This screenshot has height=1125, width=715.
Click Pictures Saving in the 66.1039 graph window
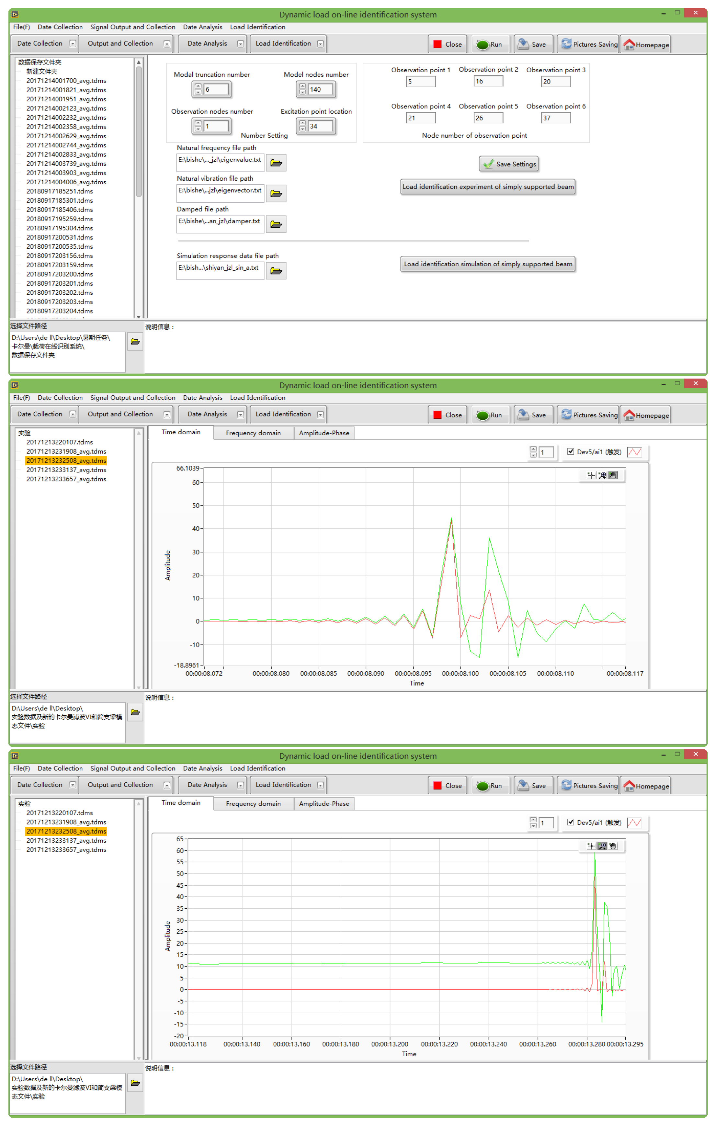pos(588,415)
